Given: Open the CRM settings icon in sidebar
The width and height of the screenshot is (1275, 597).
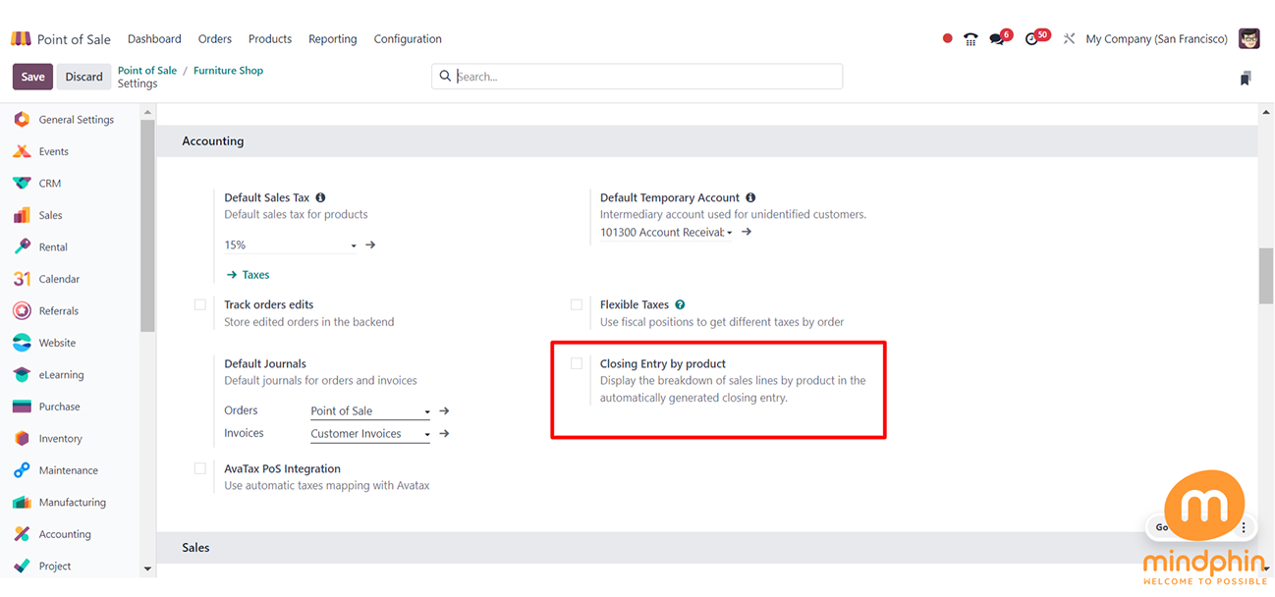Looking at the screenshot, I should pyautogui.click(x=22, y=184).
